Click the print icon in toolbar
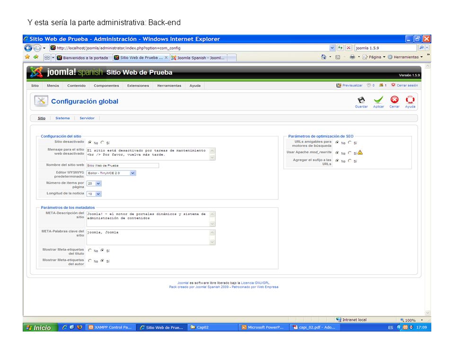454x341 pixels. pyautogui.click(x=352, y=57)
